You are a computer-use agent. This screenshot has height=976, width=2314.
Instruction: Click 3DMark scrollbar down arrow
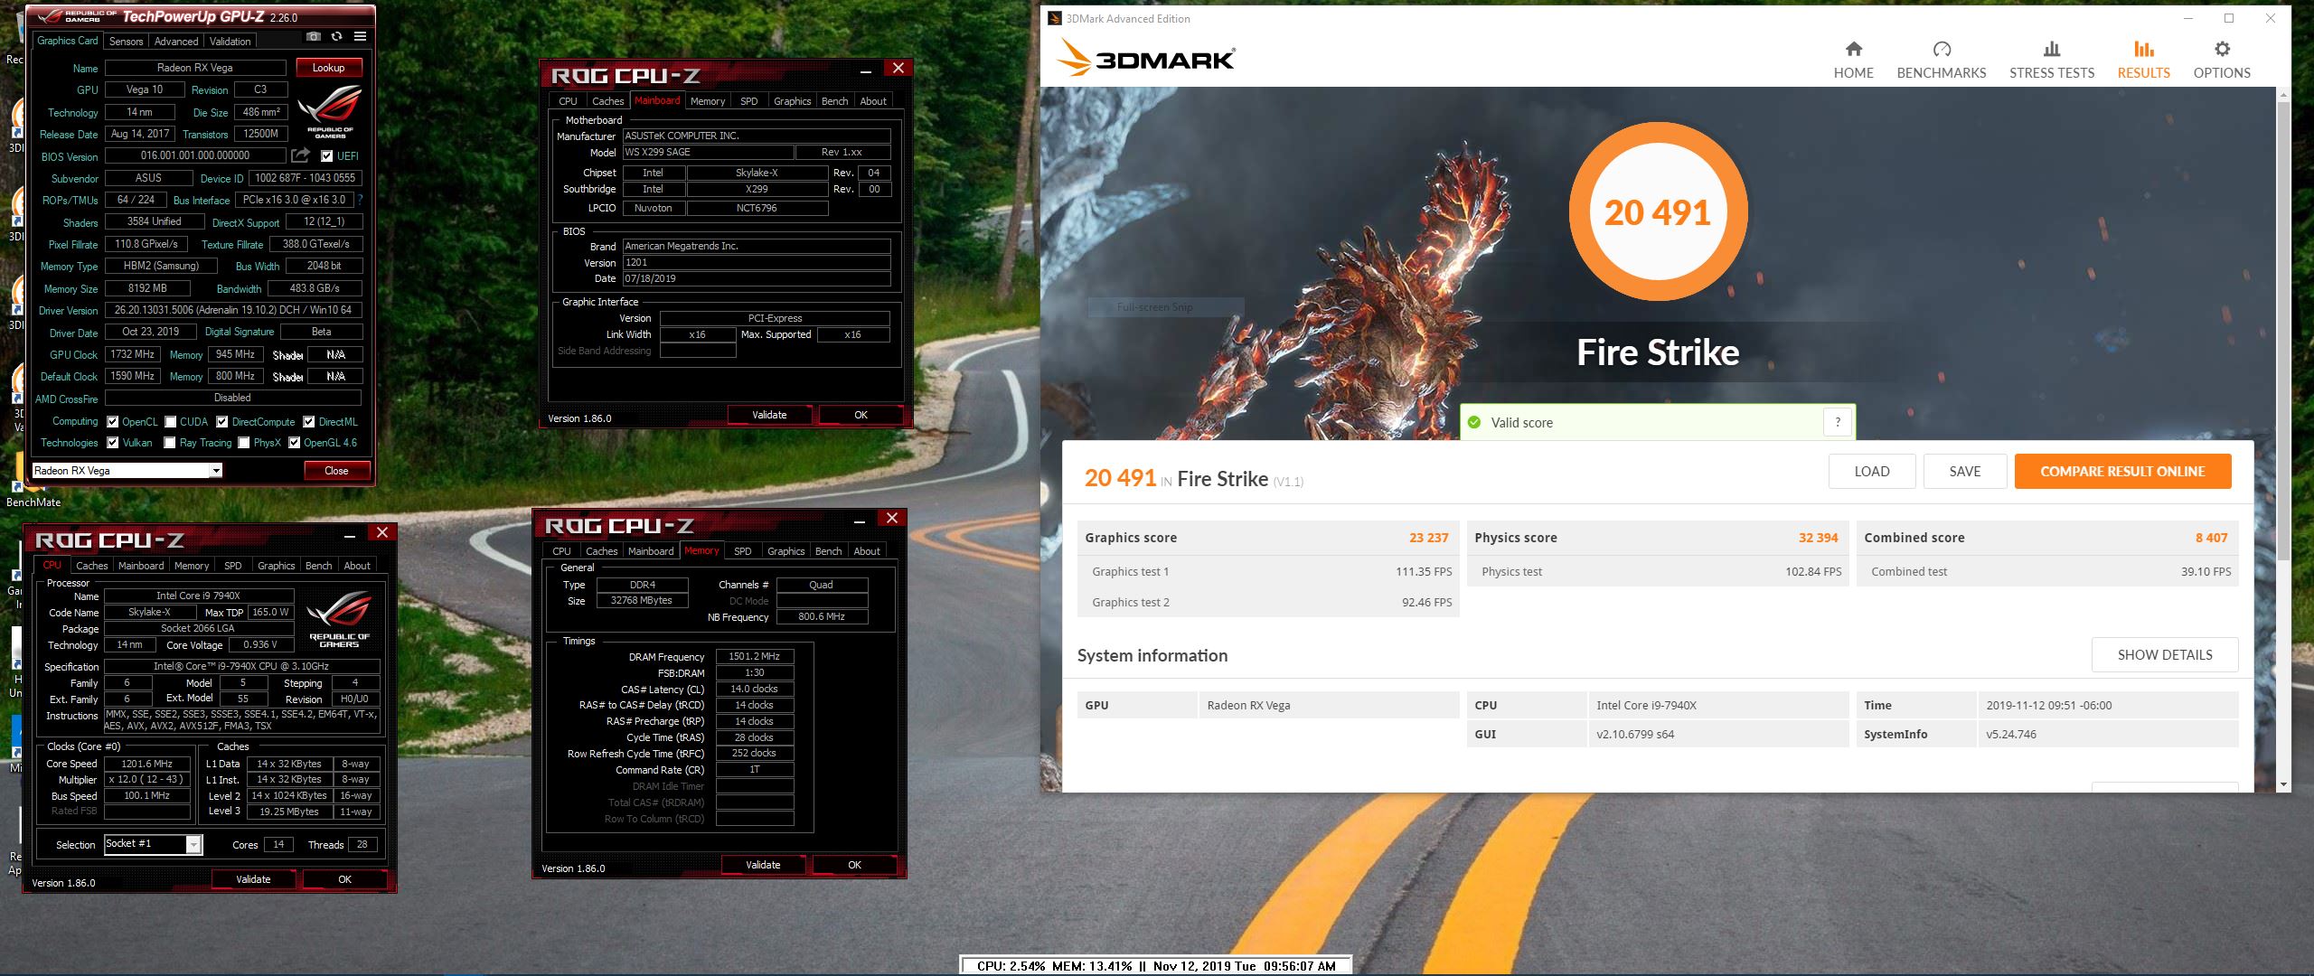[x=2283, y=784]
